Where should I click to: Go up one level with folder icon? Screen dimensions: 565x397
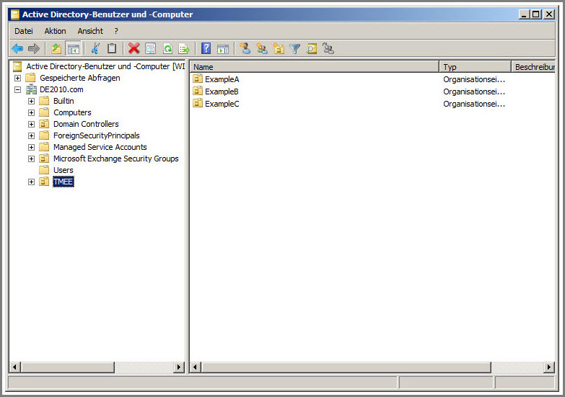tap(56, 49)
